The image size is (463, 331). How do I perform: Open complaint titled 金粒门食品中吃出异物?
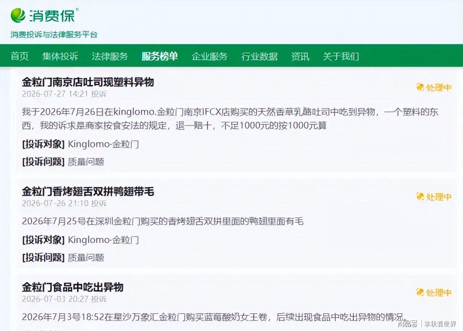[73, 287]
